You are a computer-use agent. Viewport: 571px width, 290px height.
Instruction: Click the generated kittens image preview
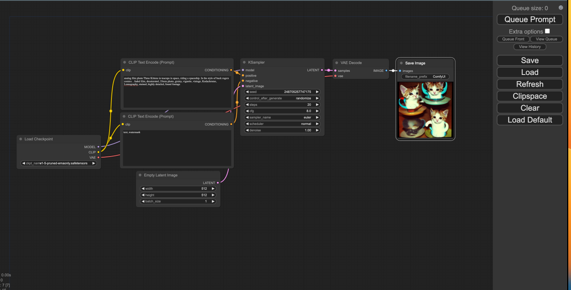pos(426,110)
